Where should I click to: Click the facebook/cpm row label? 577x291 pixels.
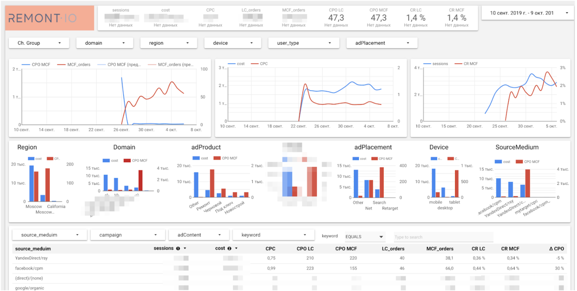29,268
